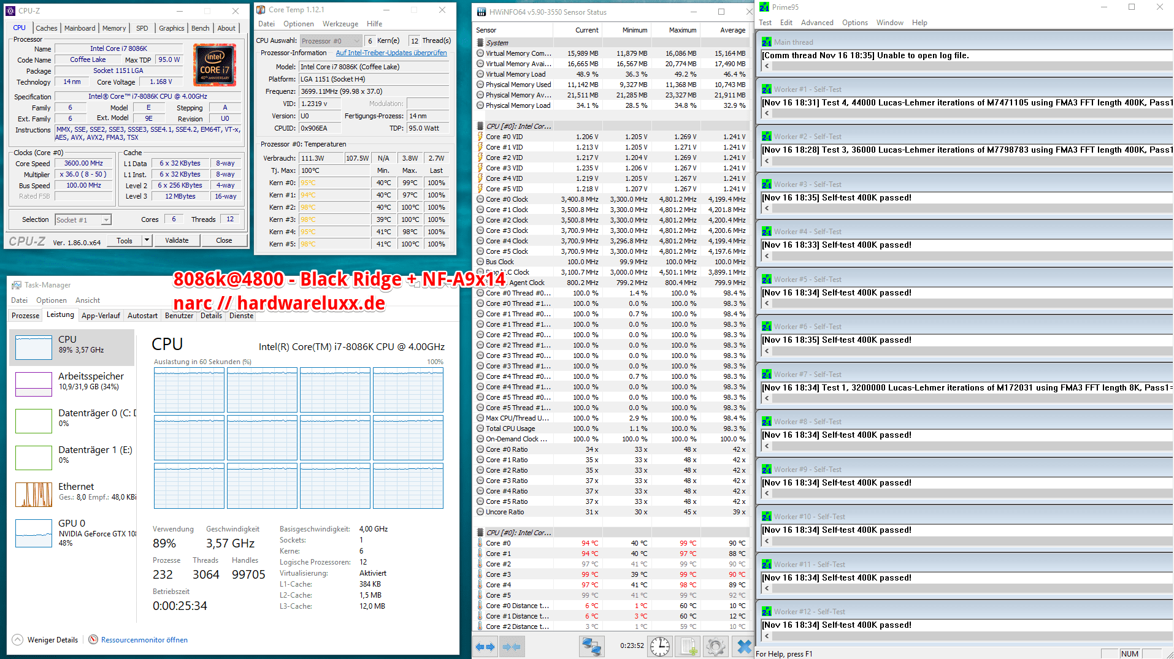The height and width of the screenshot is (659, 1174).
Task: Click Prime95 Worker #7 window icon
Action: coord(767,375)
